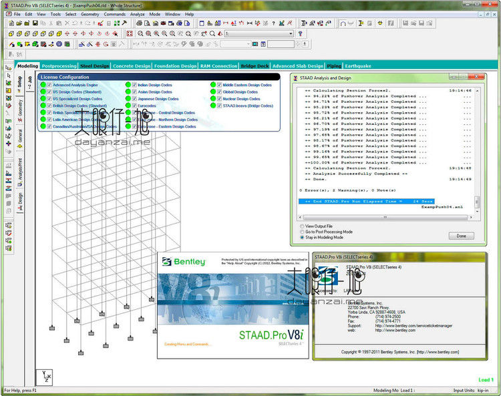Click the arch-shaped icon in top-right toolbar
The width and height of the screenshot is (501, 396).
(343, 23)
